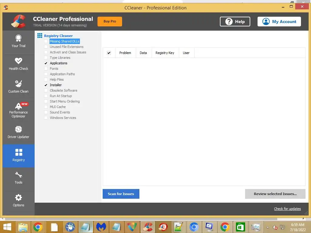This screenshot has height=233, width=311.
Task: Click the taskbar clock showing 6:59 AM
Action: pos(298,225)
